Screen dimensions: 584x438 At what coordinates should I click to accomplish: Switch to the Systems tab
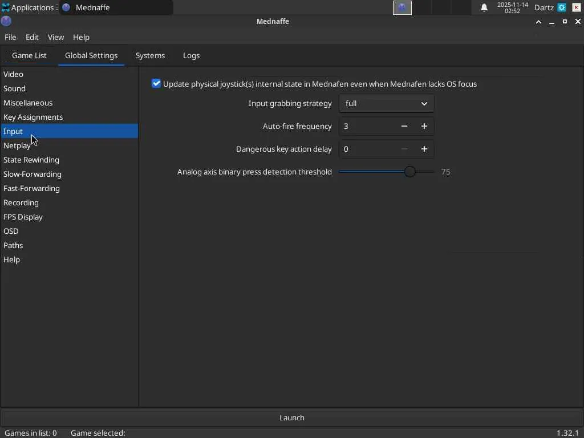tap(150, 55)
